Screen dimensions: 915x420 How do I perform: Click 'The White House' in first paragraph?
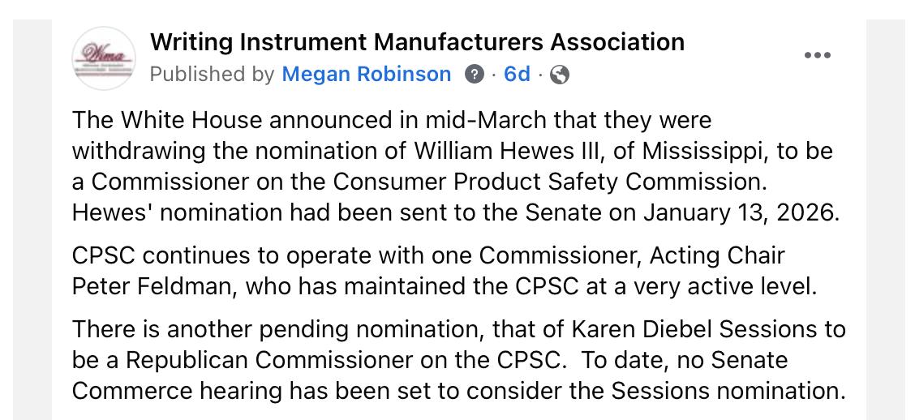[166, 120]
